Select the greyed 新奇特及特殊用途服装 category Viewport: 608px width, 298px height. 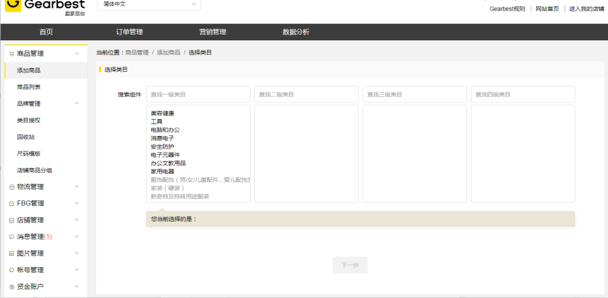click(180, 197)
